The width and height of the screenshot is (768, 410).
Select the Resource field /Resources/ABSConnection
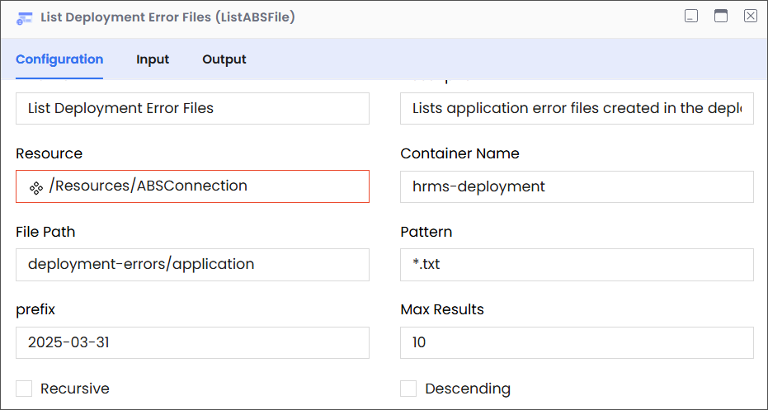pos(192,186)
